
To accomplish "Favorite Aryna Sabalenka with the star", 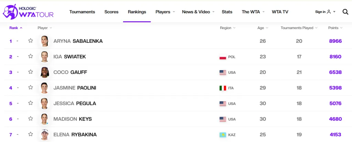I will coord(31,41).
